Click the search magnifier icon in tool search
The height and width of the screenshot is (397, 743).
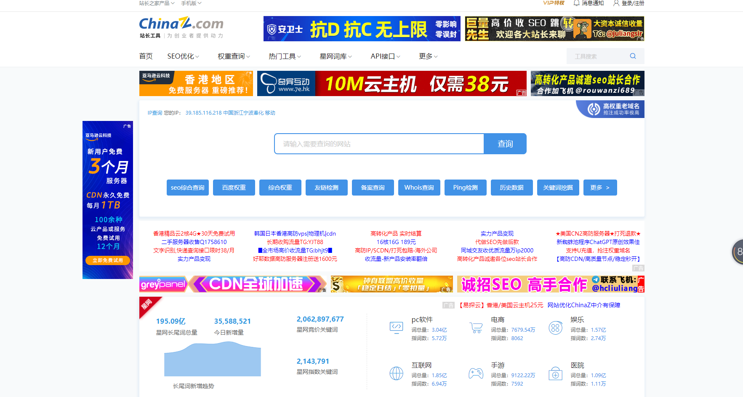pyautogui.click(x=633, y=56)
